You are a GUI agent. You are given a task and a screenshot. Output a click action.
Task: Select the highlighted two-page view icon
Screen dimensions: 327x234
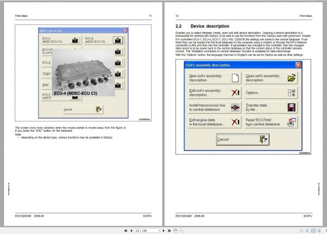(313, 231)
